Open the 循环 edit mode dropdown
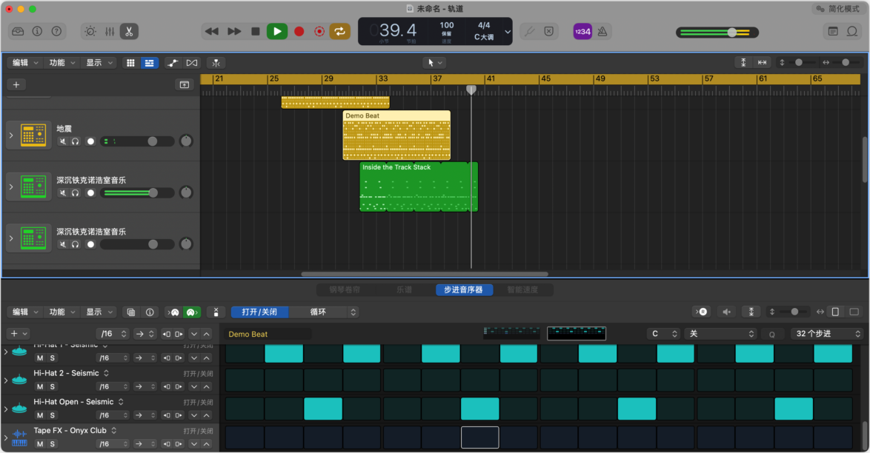The height and width of the screenshot is (453, 870). tap(324, 312)
